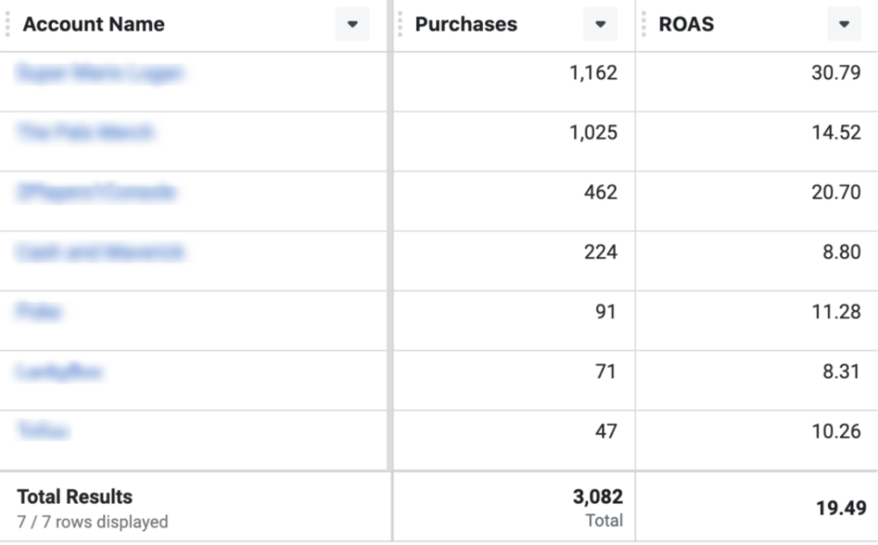Viewport: 878px width, 545px height.
Task: Select the ROAS value 30.79 cell
Action: 835,73
